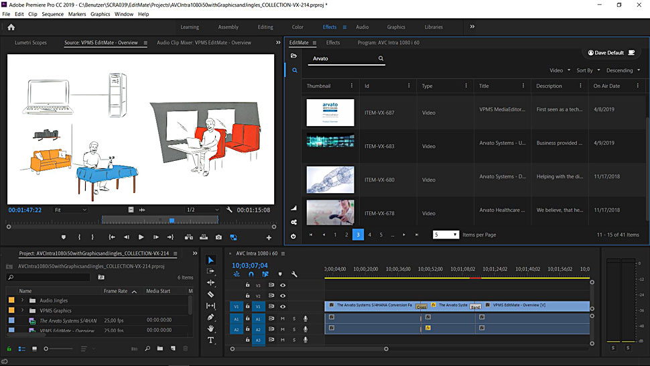Select the Hand tool
Image resolution: width=650 pixels, height=366 pixels.
pos(210,328)
